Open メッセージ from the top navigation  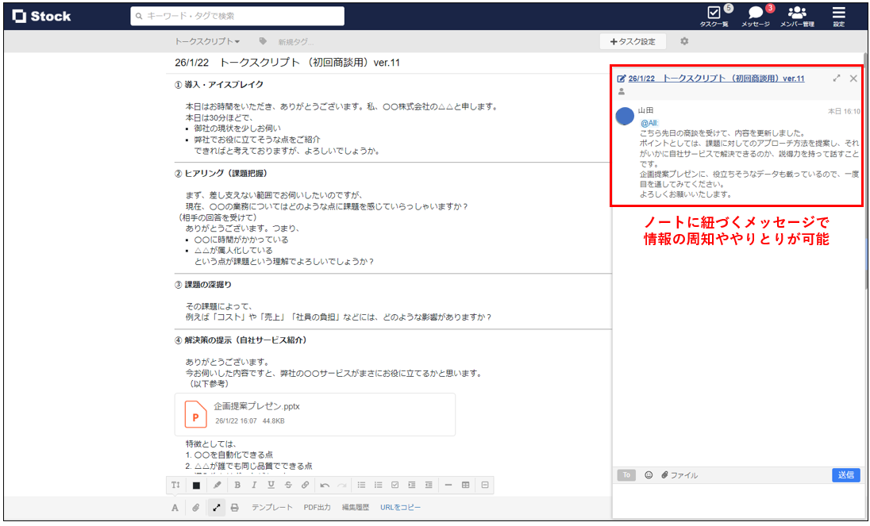[754, 16]
